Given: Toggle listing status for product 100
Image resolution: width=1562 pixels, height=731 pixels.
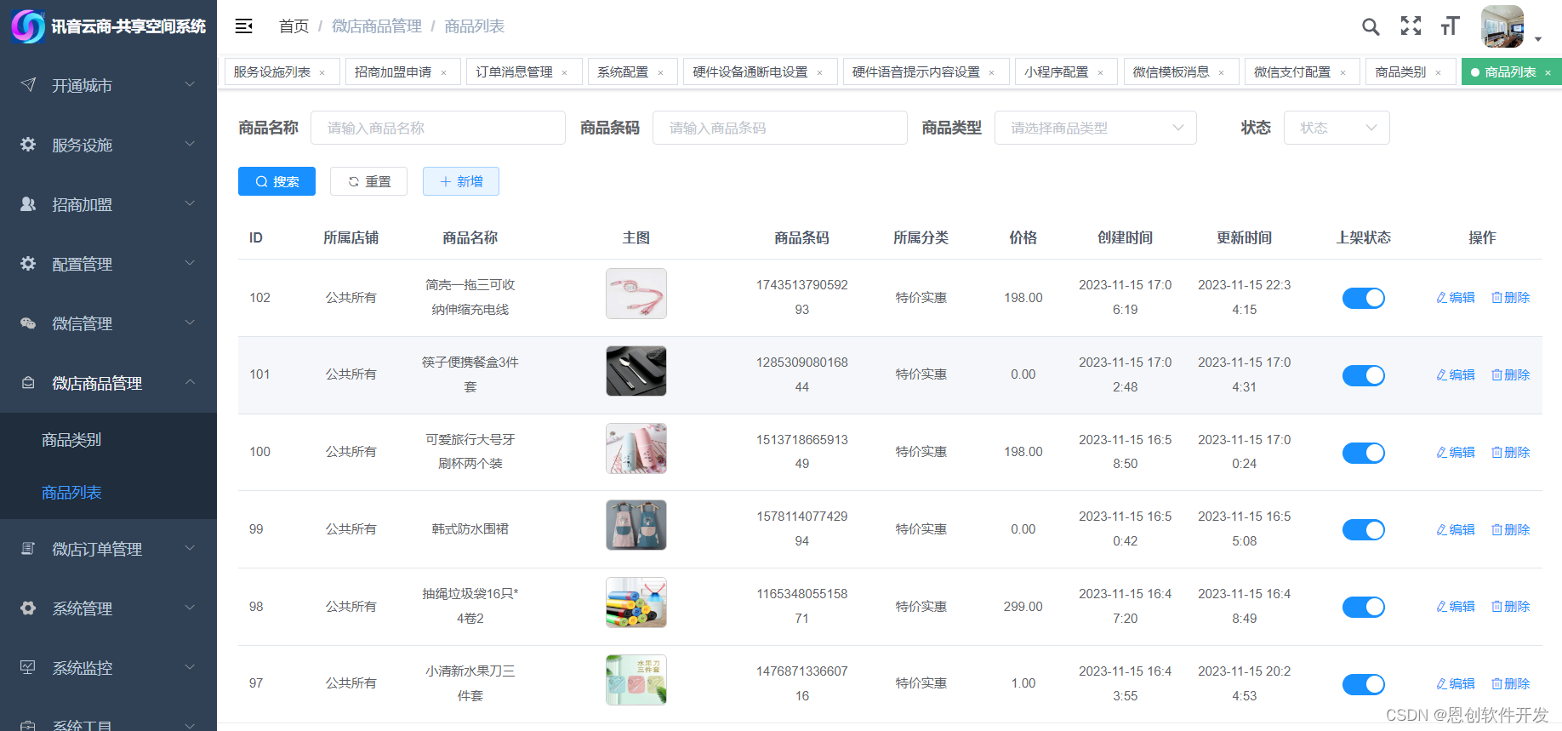Looking at the screenshot, I should pyautogui.click(x=1363, y=453).
